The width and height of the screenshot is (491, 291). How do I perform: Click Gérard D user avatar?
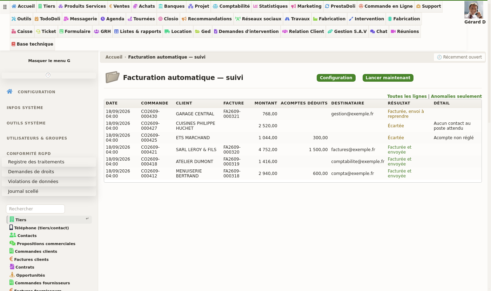(x=474, y=10)
